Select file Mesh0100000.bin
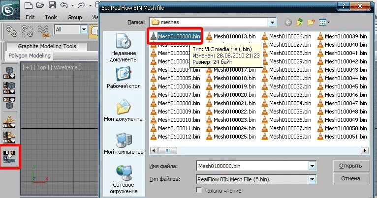This screenshot has width=377, height=198. pos(175,36)
